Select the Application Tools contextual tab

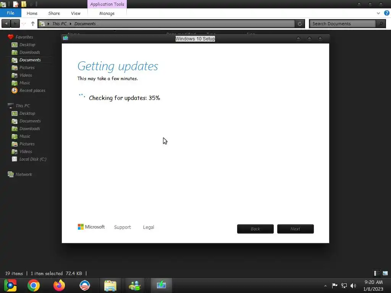107,4
